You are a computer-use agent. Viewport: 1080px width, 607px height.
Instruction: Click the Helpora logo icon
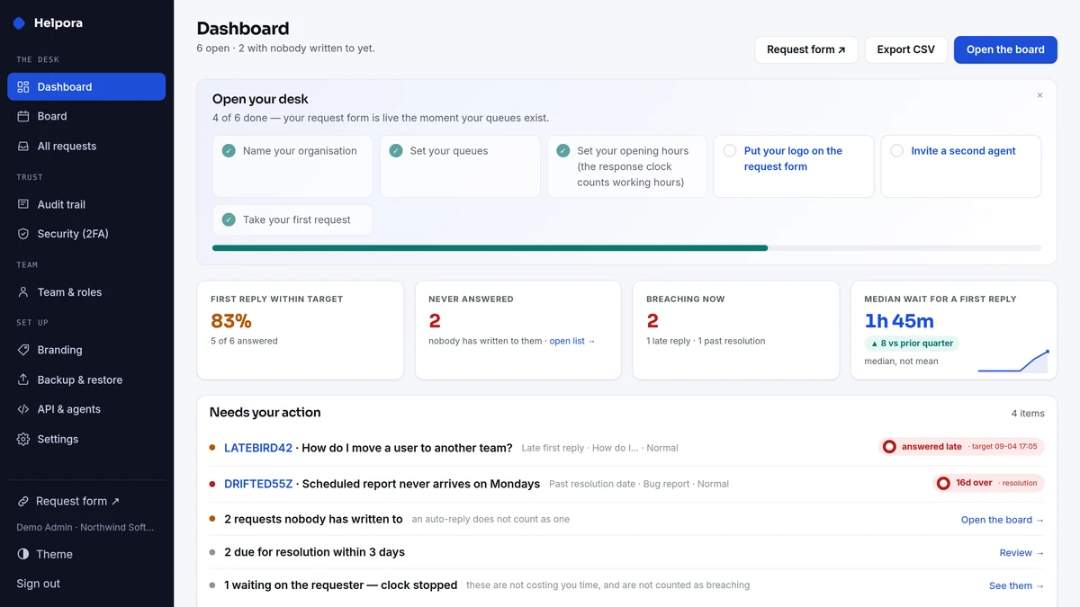tap(19, 23)
